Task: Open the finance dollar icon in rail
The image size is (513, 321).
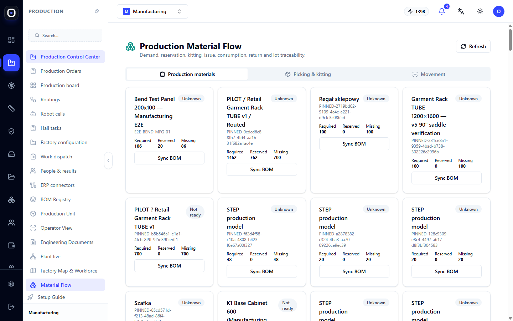Action: click(x=11, y=86)
